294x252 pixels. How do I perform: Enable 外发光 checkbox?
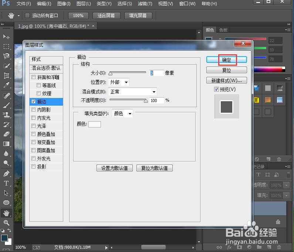[34, 159]
